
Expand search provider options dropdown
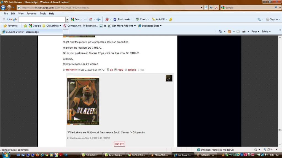click(x=280, y=7)
